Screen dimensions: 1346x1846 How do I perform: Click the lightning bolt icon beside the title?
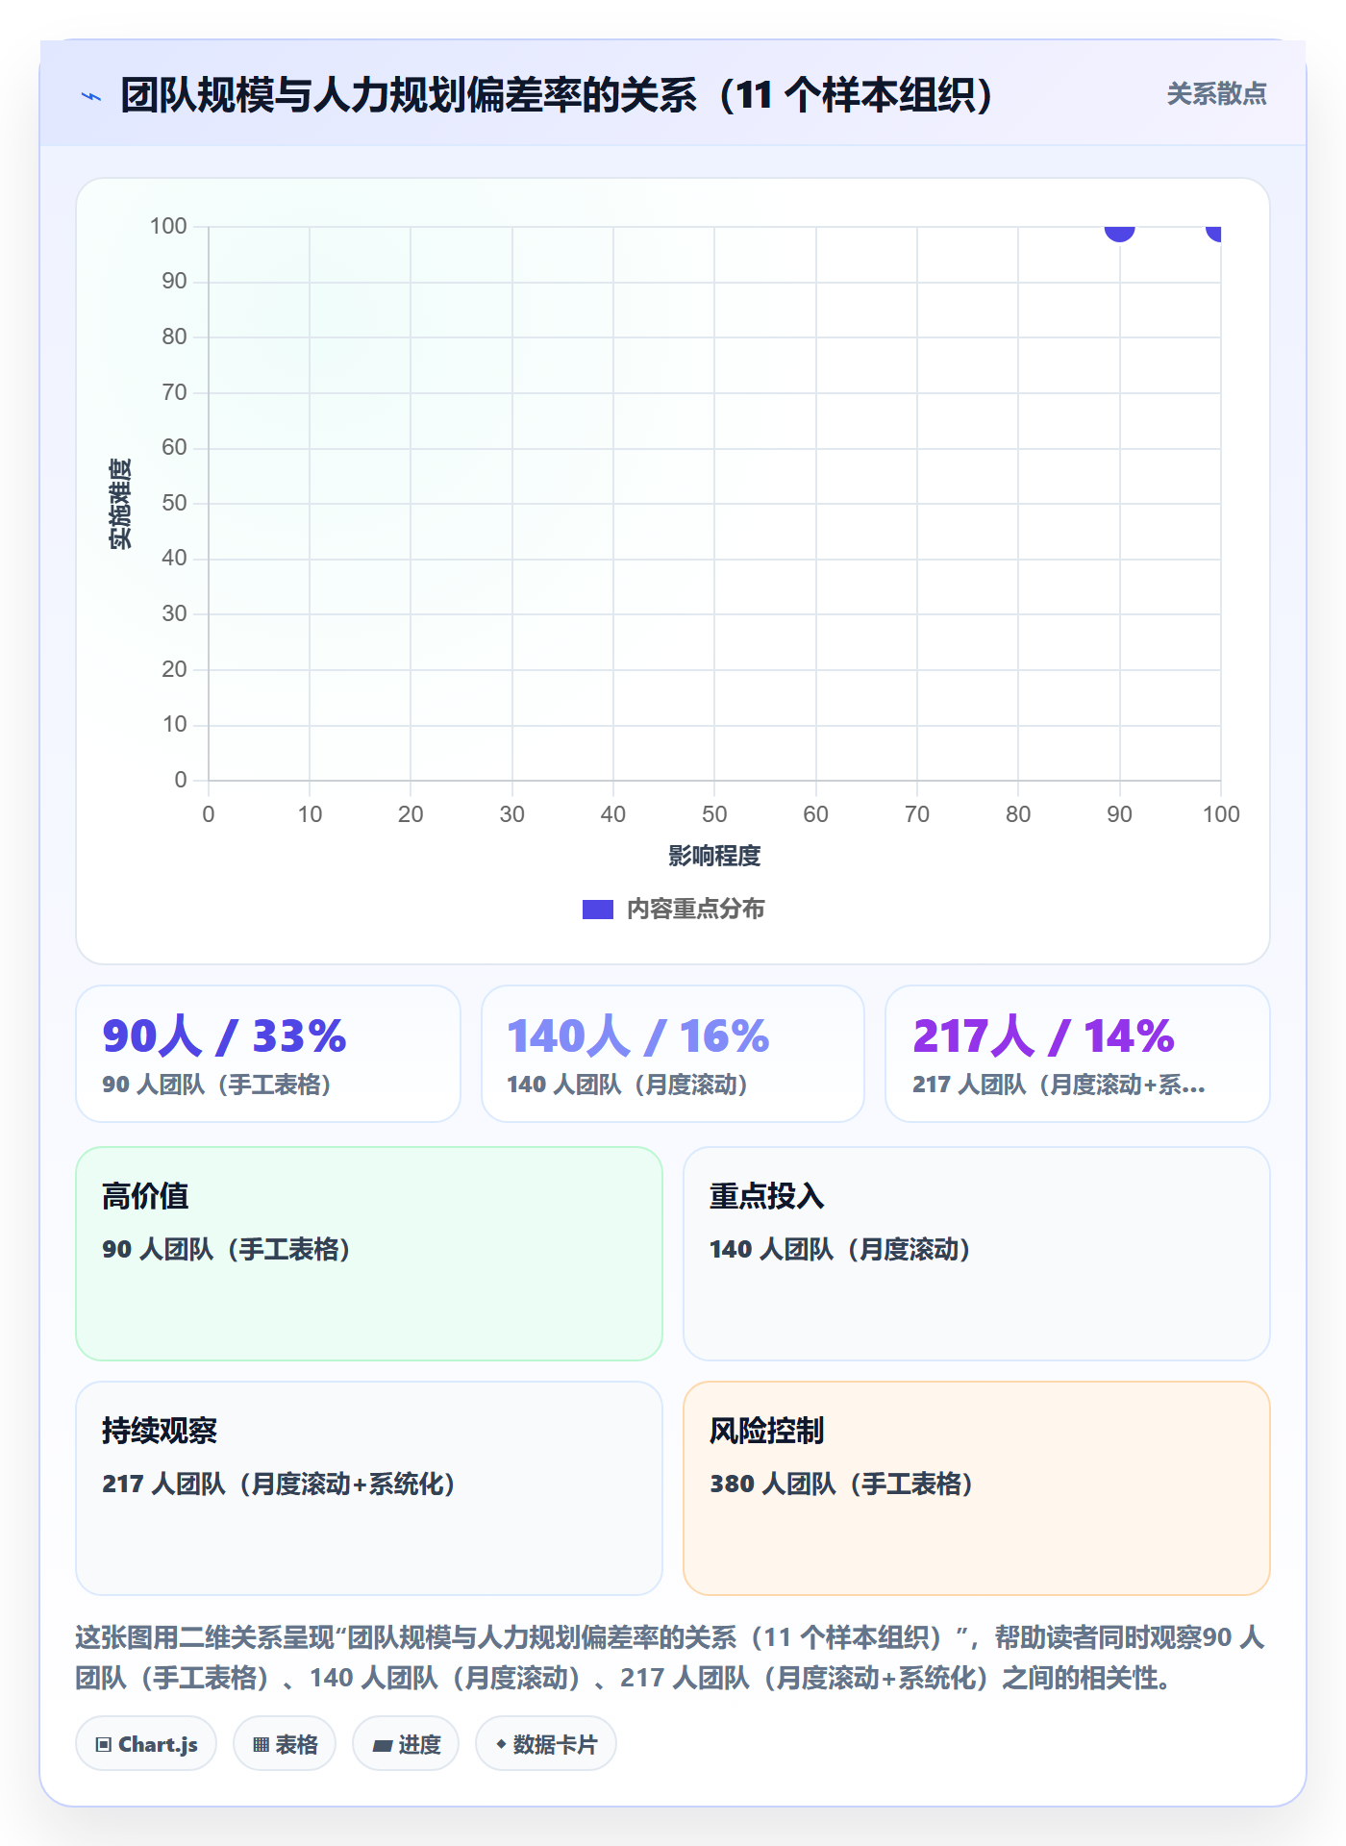tap(91, 96)
